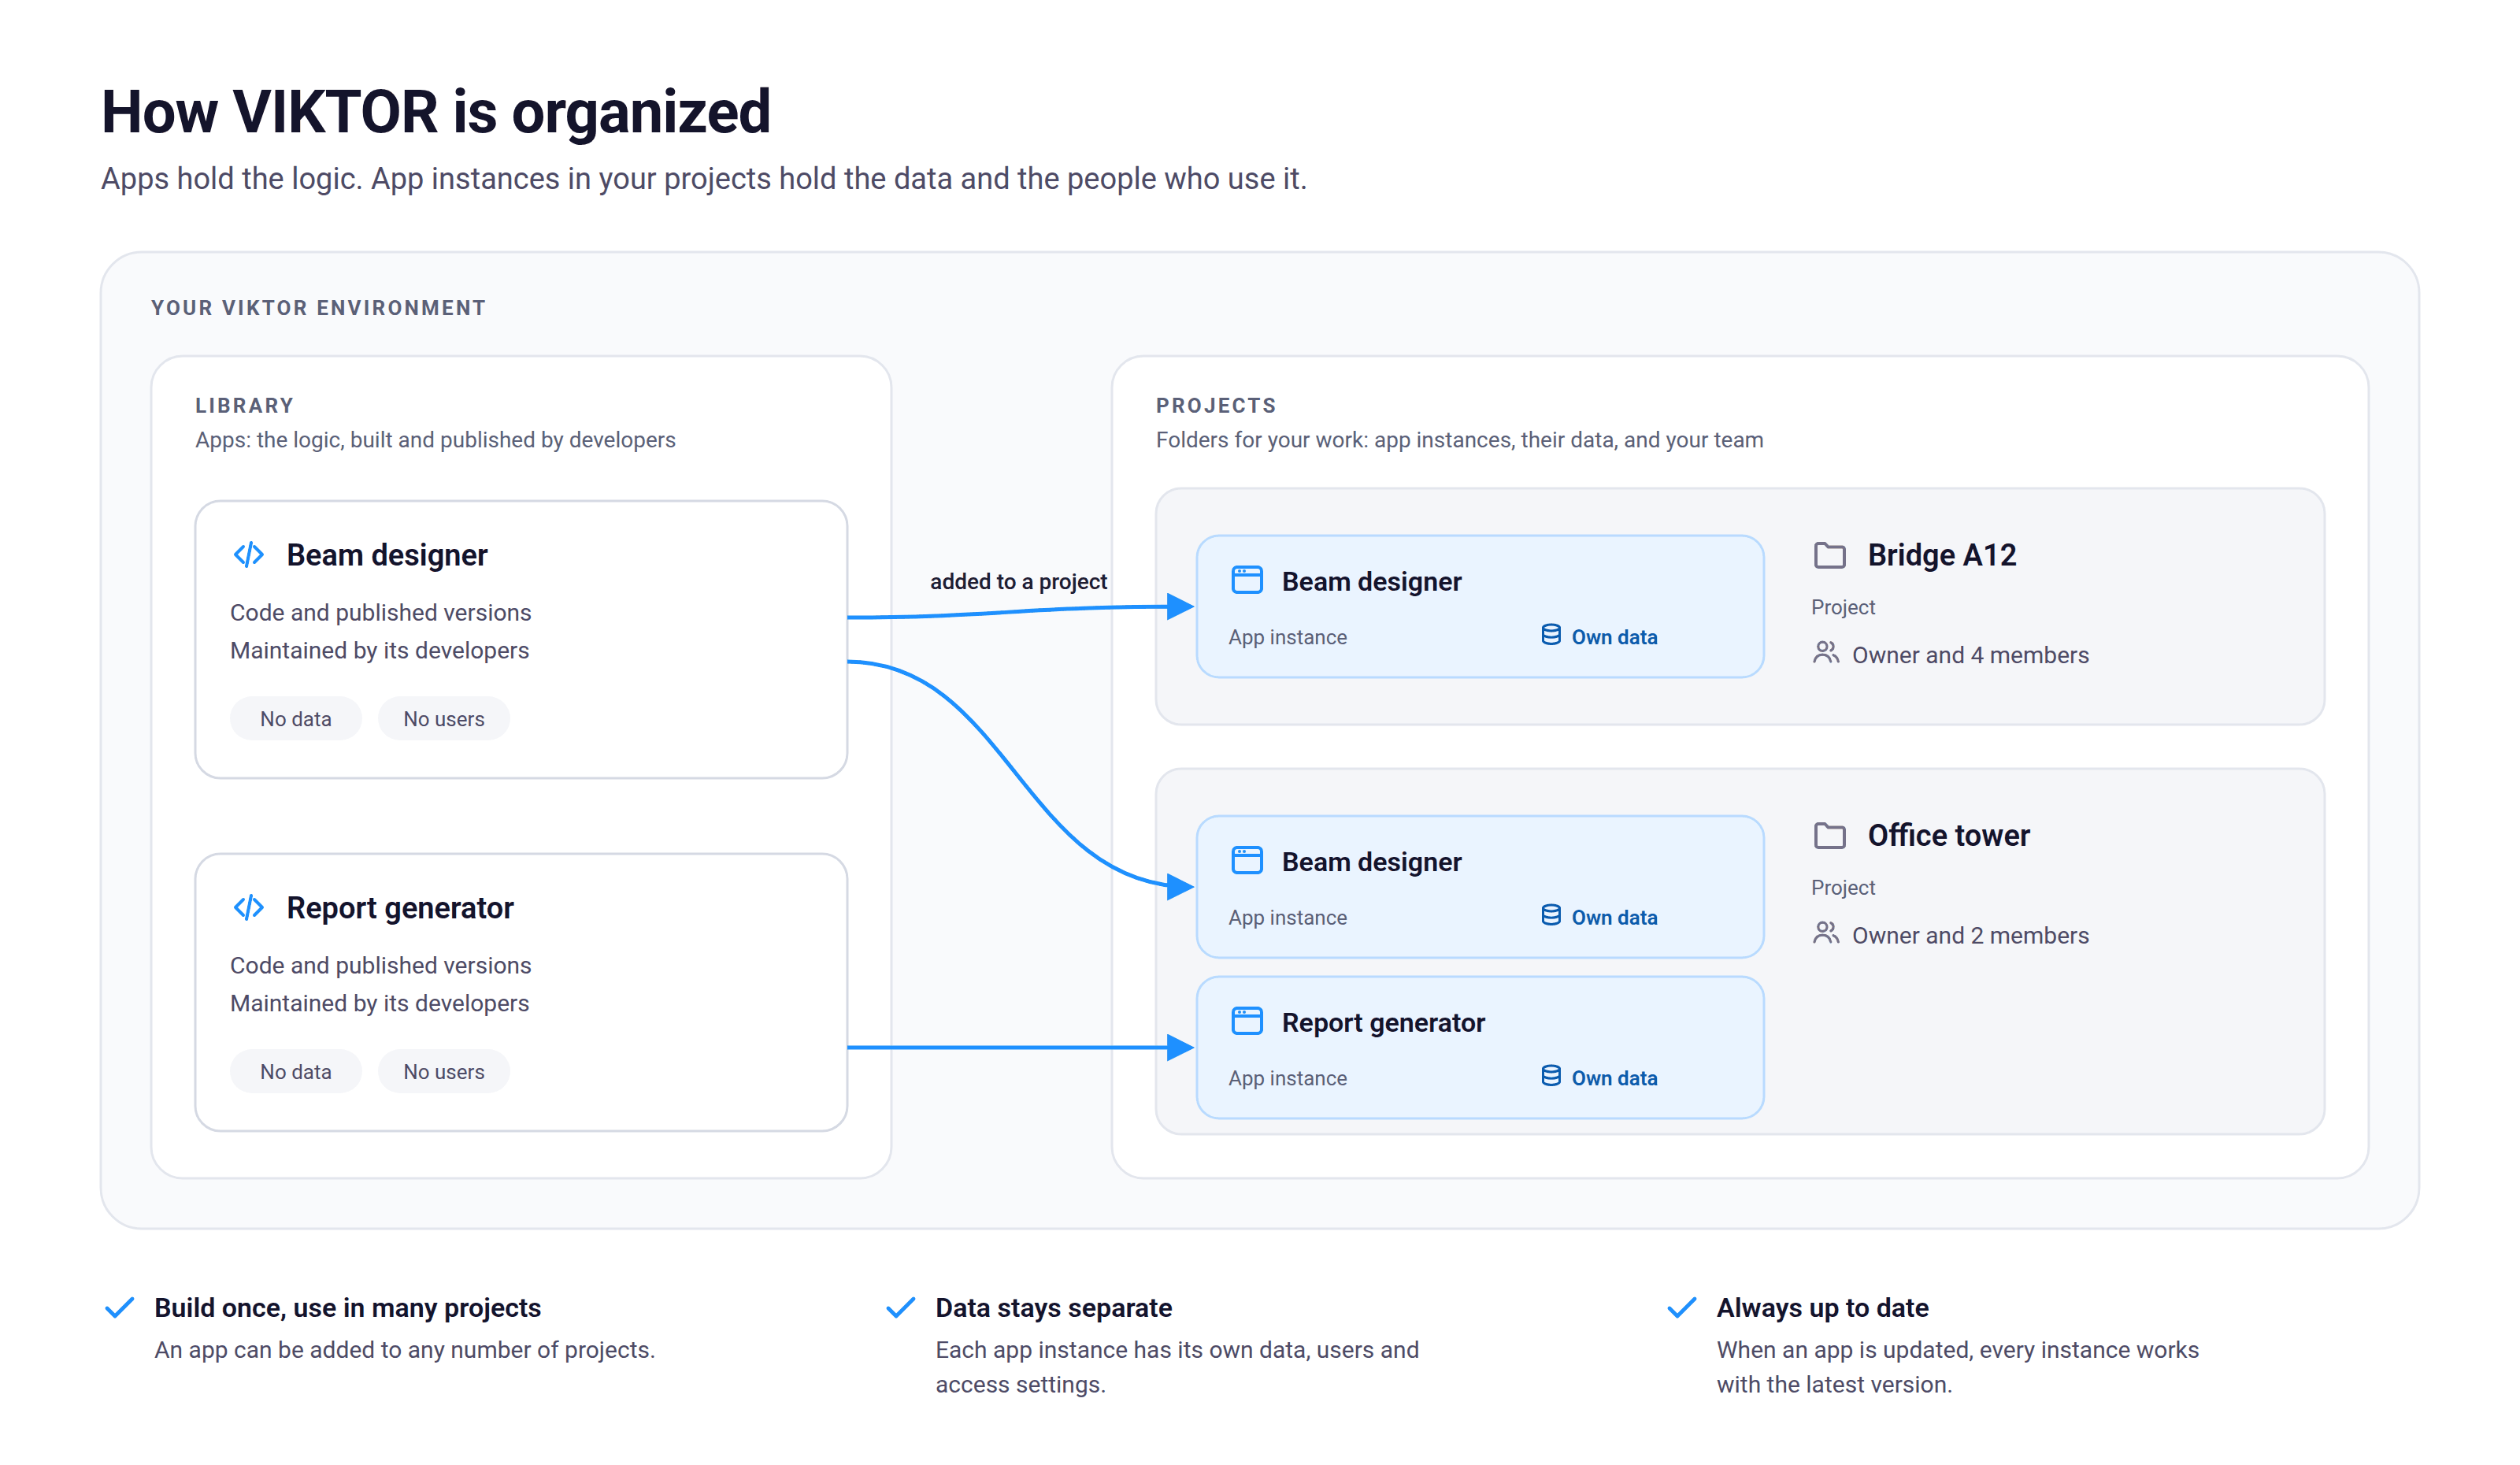This screenshot has width=2520, height=1465.
Task: Click the checkmark next to Build once, use in many projects
Action: 120,1308
